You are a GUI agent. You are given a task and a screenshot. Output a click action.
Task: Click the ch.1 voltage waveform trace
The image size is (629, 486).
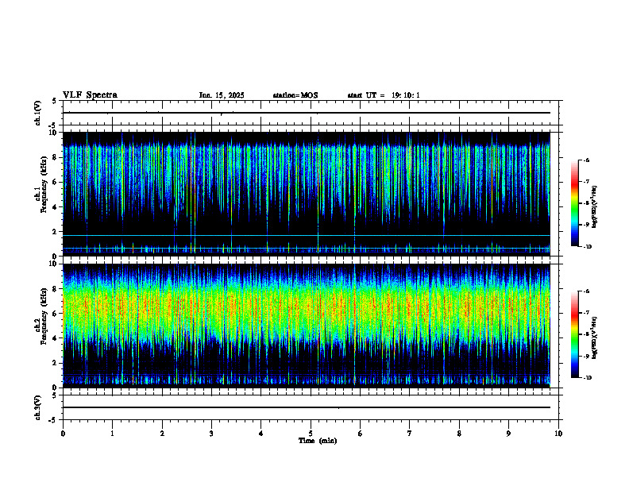(307, 113)
